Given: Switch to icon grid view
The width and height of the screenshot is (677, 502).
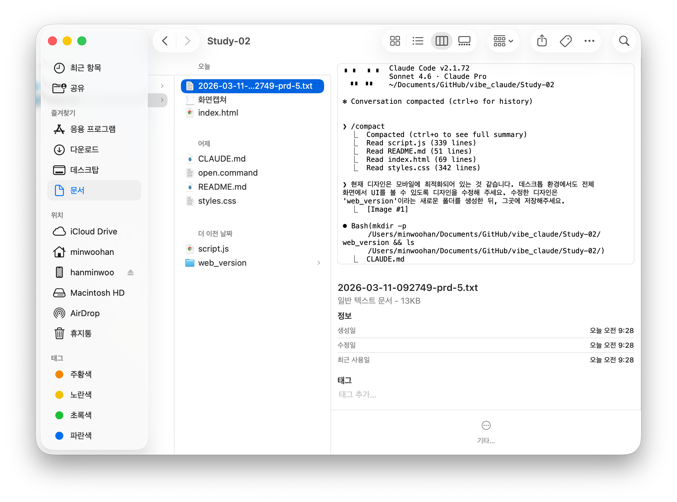Looking at the screenshot, I should click(395, 41).
